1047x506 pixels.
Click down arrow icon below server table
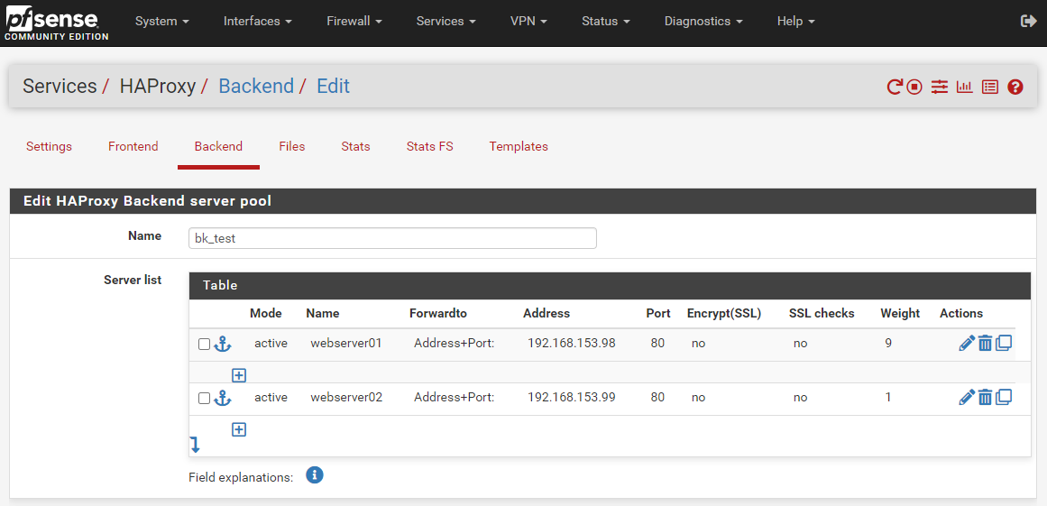click(195, 445)
